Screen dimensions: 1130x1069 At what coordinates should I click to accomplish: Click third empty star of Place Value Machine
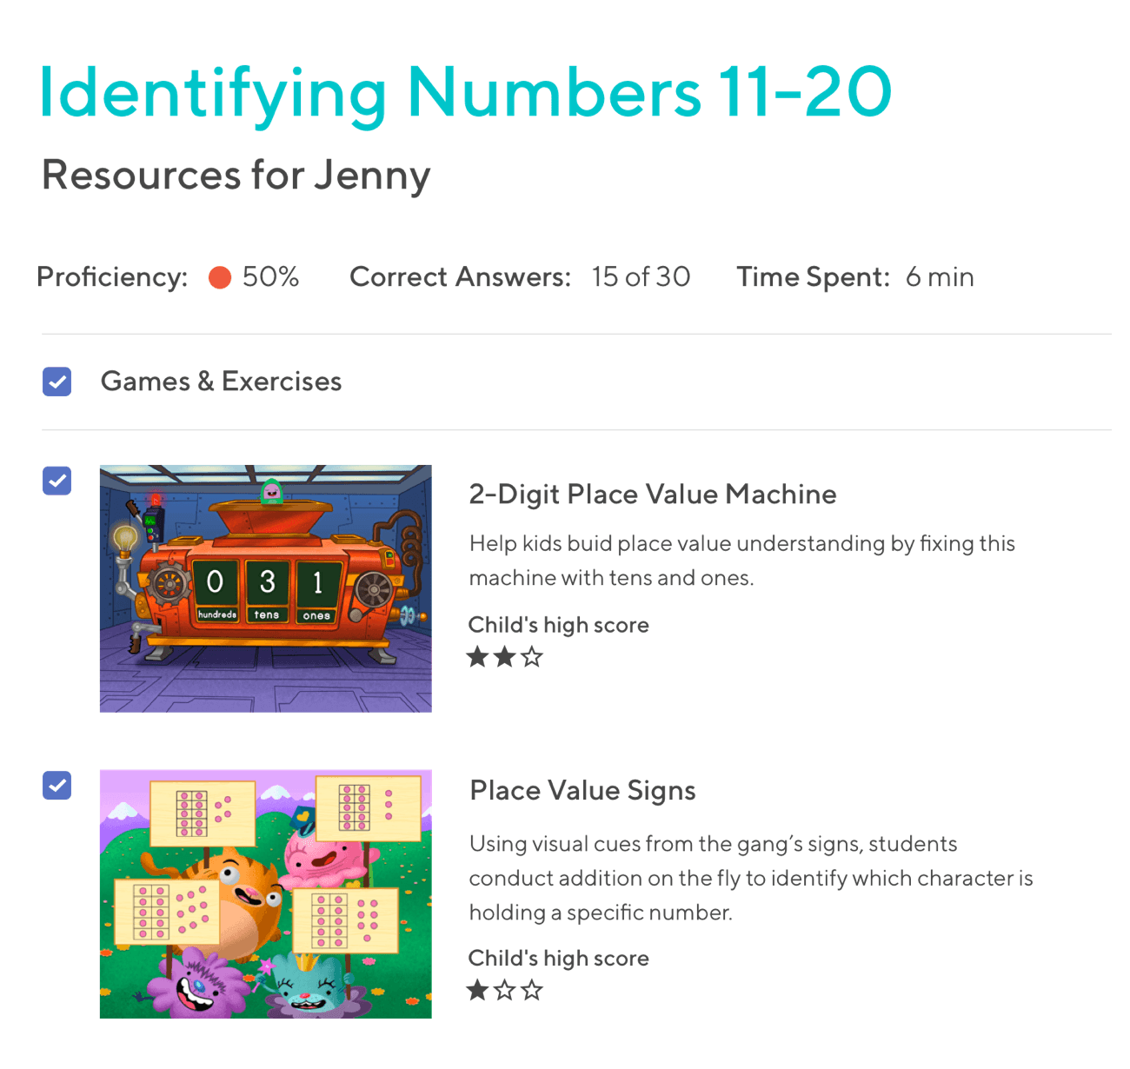pos(532,657)
